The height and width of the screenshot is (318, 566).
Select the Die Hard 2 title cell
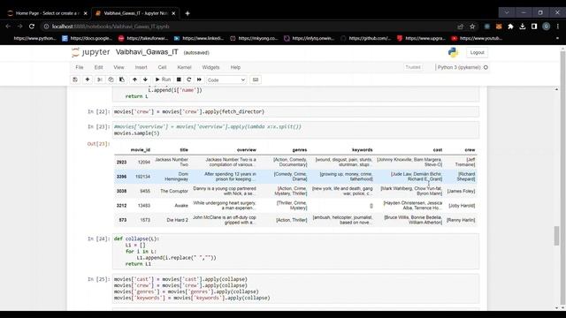(177, 220)
